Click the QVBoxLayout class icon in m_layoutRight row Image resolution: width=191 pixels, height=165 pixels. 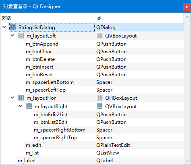click(x=100, y=106)
